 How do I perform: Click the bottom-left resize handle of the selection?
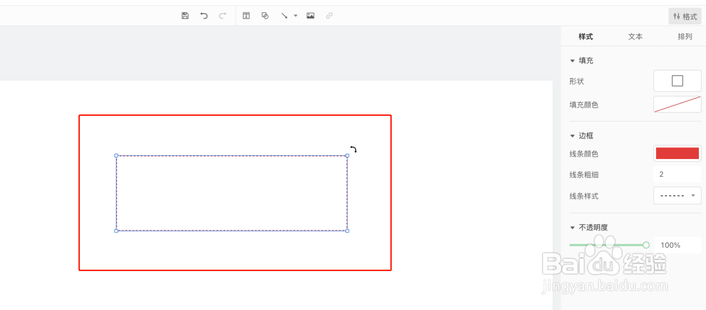pos(116,231)
